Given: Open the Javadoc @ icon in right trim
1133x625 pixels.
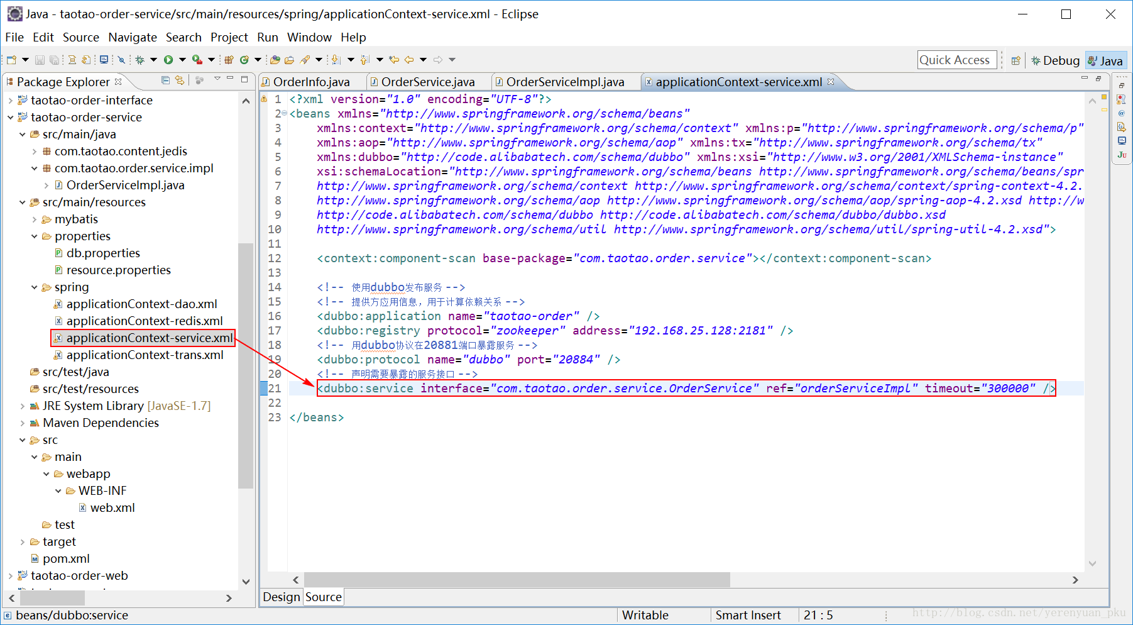Looking at the screenshot, I should pyautogui.click(x=1122, y=113).
